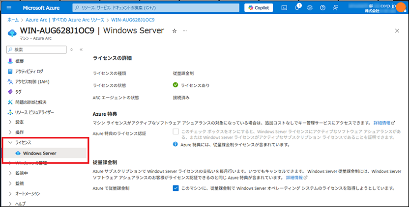Screen dimensions: 409x207
Task: Click the purple タグ icon
Action: (10, 92)
